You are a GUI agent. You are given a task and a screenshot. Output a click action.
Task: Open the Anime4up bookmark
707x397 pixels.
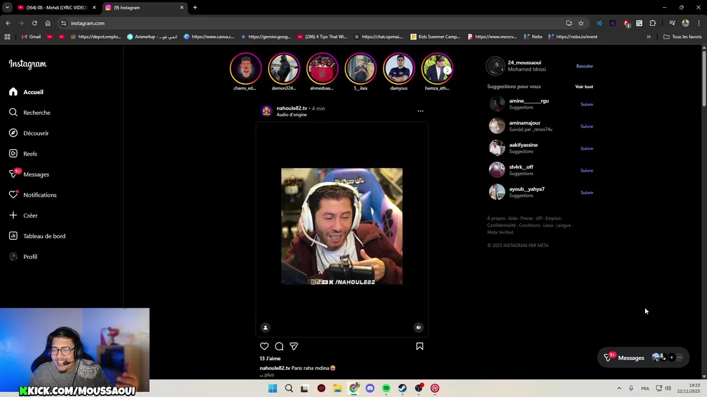click(152, 37)
